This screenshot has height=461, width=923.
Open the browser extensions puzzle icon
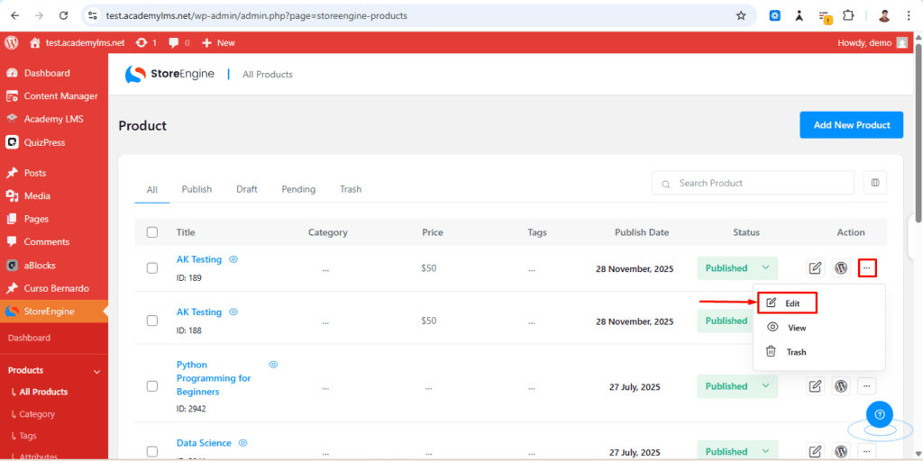click(848, 16)
